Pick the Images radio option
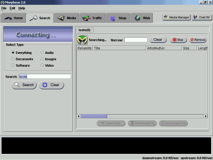This screenshot has width=213, height=160. tap(42, 59)
